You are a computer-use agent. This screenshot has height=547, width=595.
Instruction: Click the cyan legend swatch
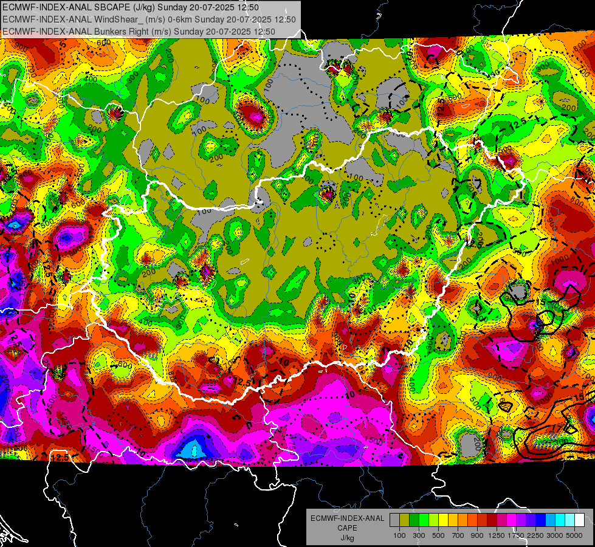point(560,520)
